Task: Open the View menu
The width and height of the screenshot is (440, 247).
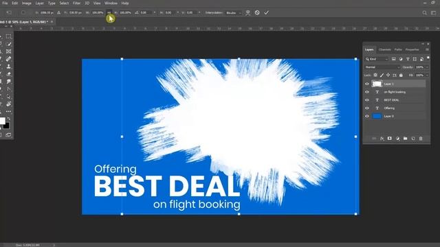Action: pyautogui.click(x=97, y=3)
